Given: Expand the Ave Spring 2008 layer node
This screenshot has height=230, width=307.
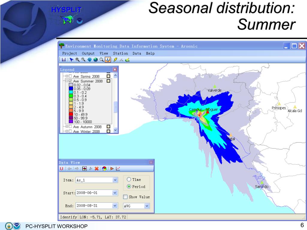Looking at the screenshot, I should click(x=67, y=76).
